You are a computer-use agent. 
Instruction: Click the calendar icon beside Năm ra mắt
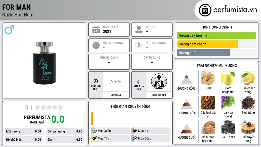[96, 30]
